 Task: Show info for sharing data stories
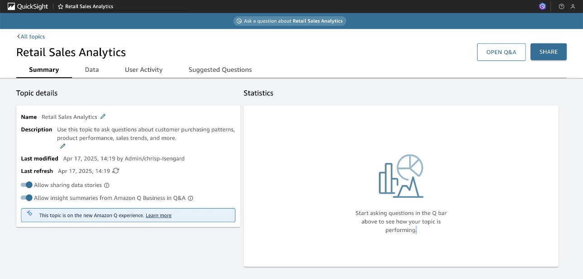107,185
